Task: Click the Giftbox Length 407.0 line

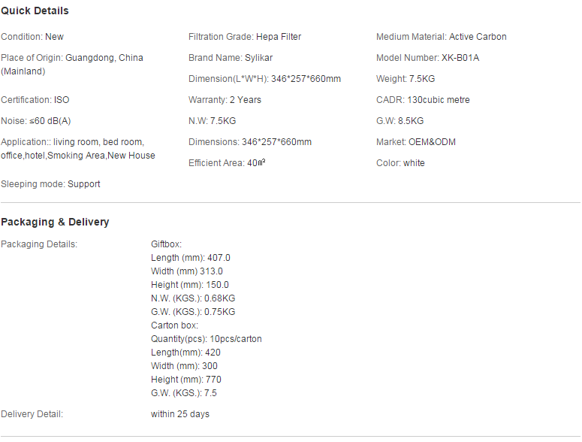Action: [x=191, y=258]
